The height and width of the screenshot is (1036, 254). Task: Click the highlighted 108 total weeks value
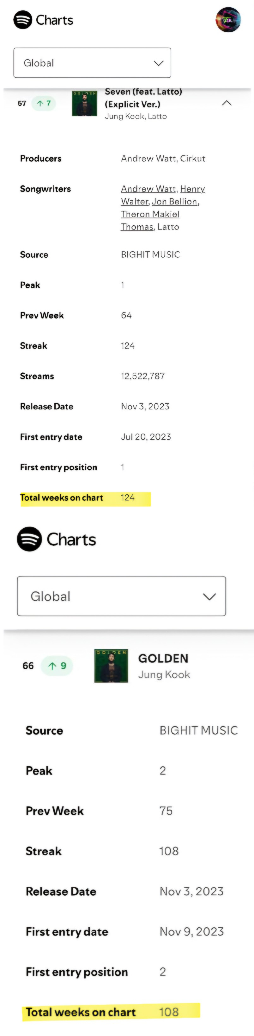point(169,1012)
